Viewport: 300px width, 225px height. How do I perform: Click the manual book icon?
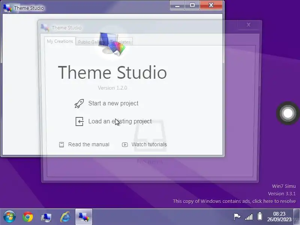click(61, 145)
